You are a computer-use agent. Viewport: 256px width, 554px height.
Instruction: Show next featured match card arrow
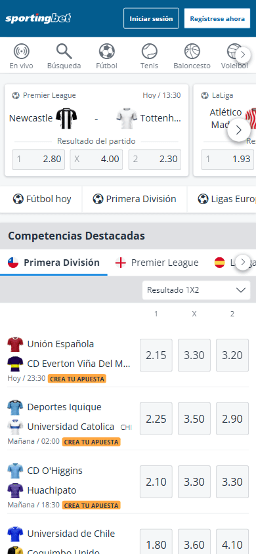point(239,130)
